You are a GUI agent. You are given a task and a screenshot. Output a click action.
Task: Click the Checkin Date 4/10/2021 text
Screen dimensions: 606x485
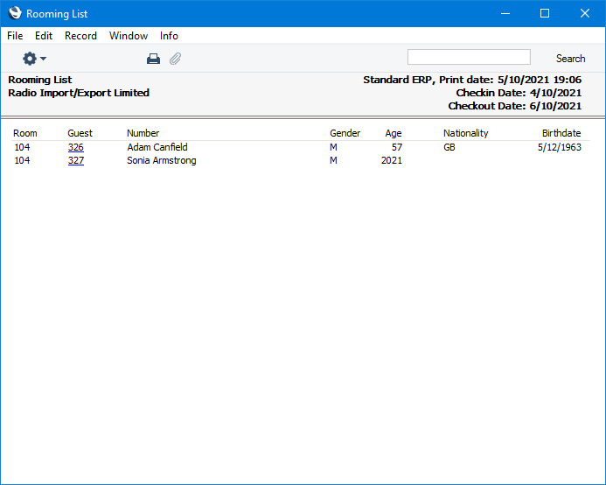click(519, 93)
